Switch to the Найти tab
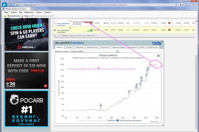 point(142,47)
